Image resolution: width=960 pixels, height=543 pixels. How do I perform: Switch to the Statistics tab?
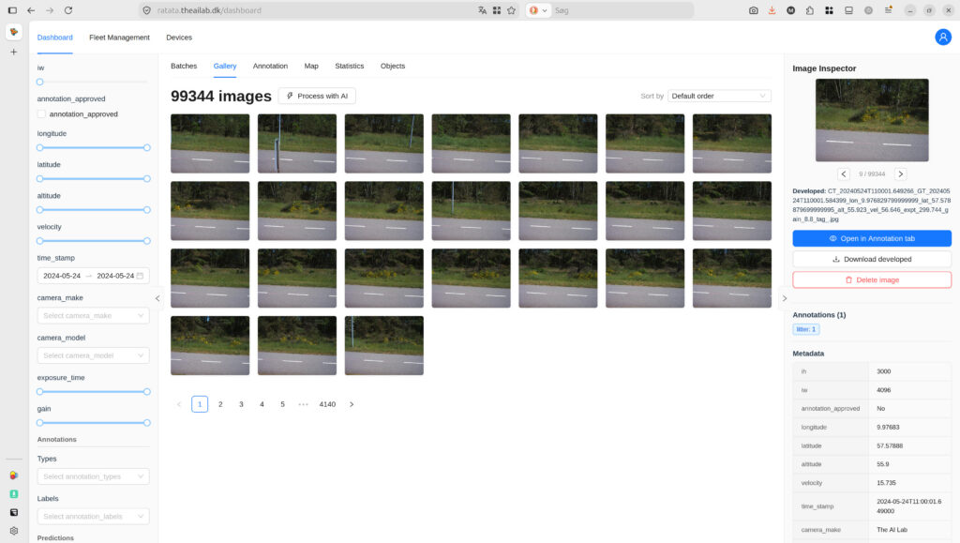coord(349,66)
